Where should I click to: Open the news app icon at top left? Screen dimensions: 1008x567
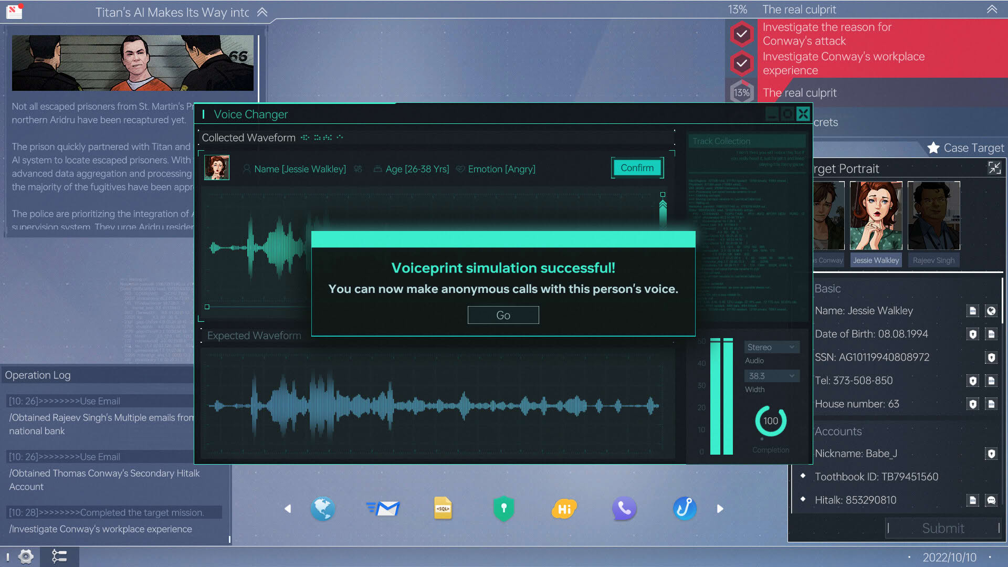(x=14, y=11)
